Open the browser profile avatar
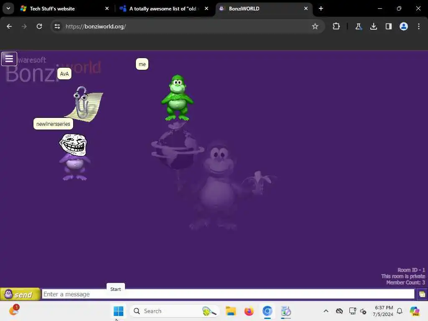Image resolution: width=428 pixels, height=321 pixels. (403, 26)
